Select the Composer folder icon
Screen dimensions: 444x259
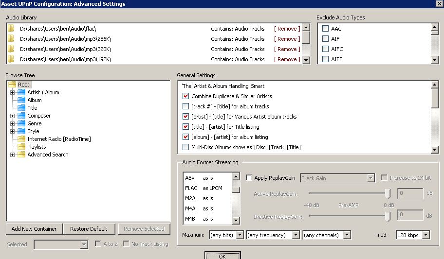tap(21, 115)
